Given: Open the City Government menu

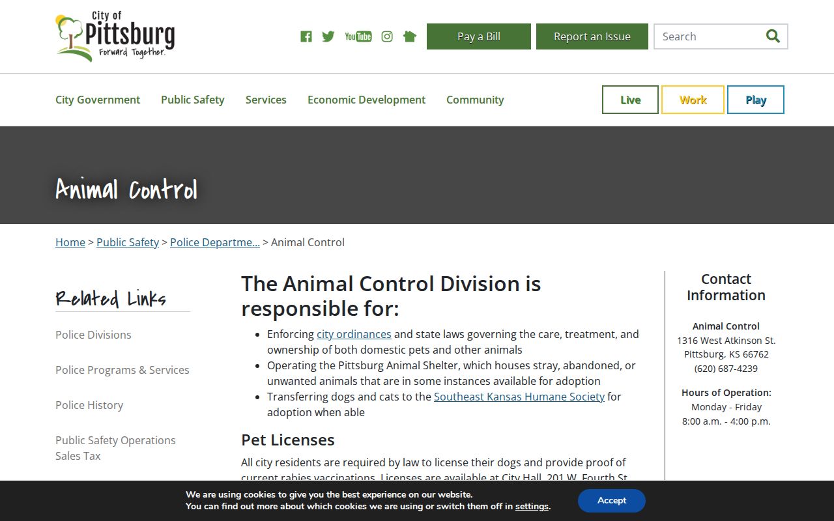Looking at the screenshot, I should click(98, 100).
